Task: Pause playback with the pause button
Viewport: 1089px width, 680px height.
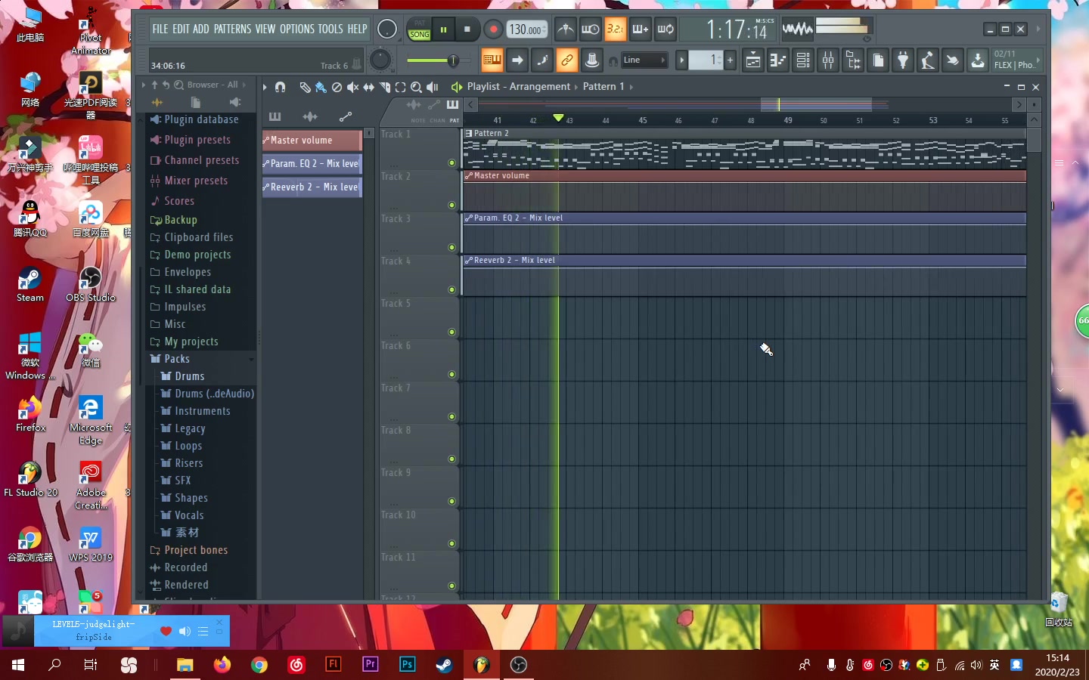Action: [x=444, y=29]
